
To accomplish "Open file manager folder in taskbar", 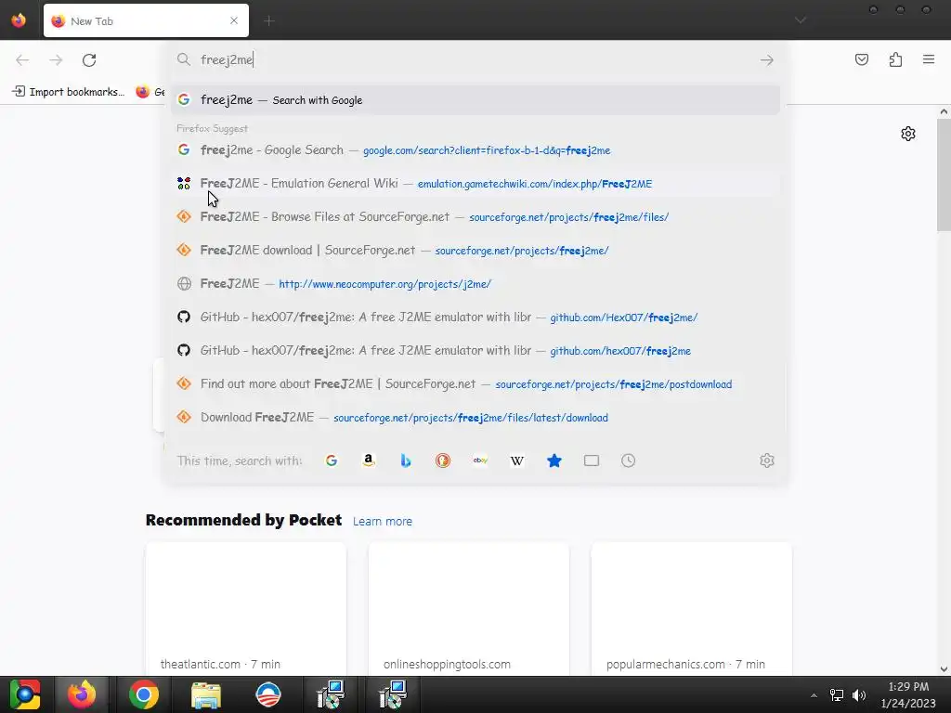I will 206,694.
